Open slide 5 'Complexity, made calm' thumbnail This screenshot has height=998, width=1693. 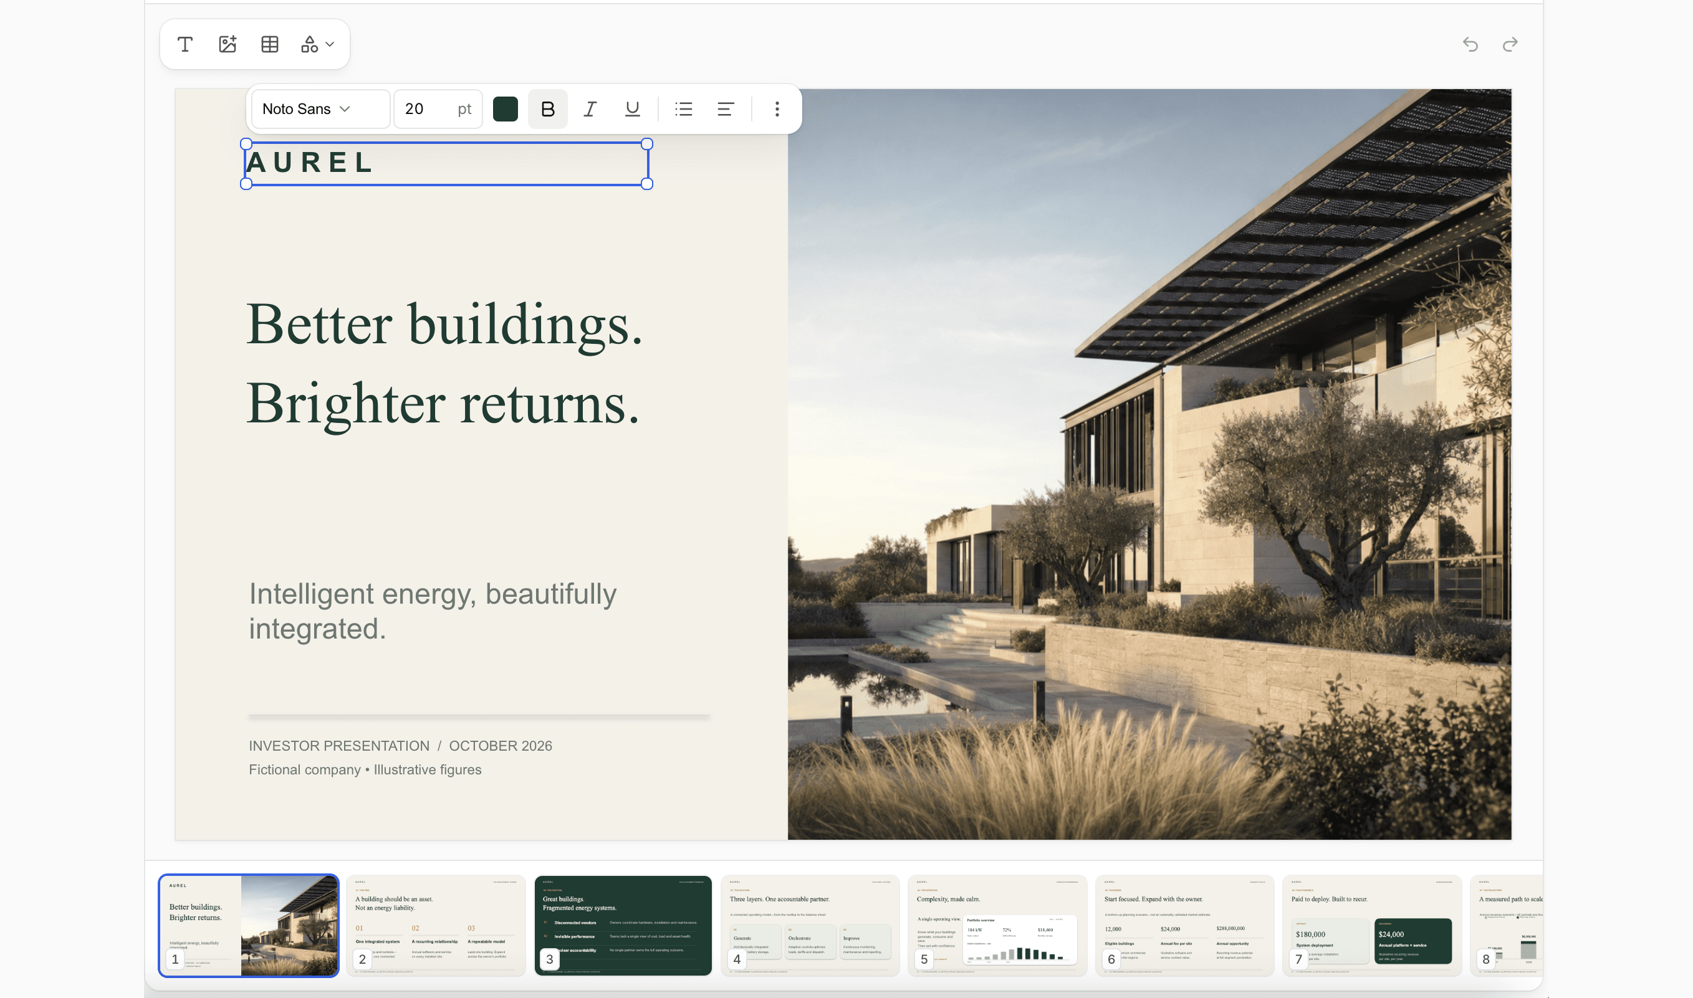[998, 925]
